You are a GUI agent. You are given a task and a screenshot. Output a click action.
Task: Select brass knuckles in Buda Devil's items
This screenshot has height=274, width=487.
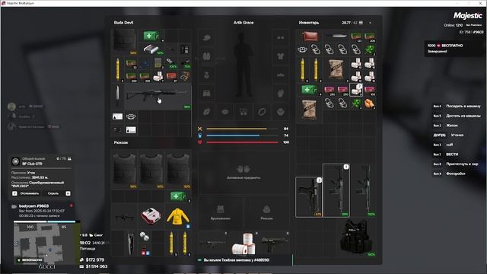point(131,116)
